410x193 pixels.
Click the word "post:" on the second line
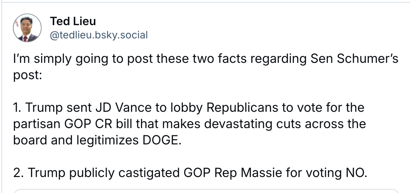tap(27, 75)
